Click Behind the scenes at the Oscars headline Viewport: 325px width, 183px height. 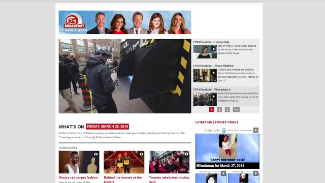pos(123,179)
